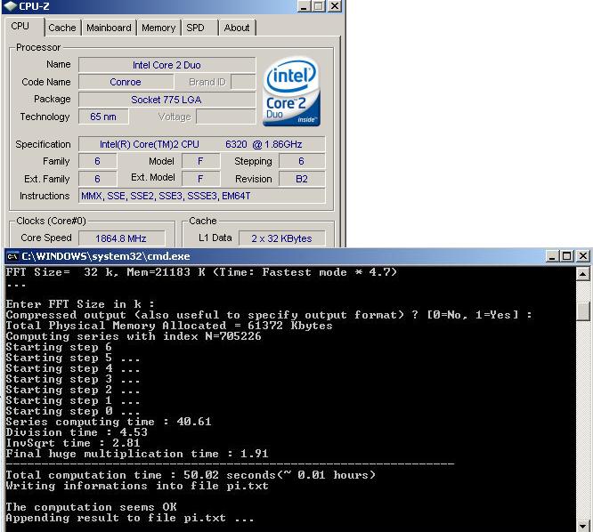Click the 'Total Physical Memory Allocated = 61372 Kbytes' line
The image size is (593, 532).
coord(169,326)
